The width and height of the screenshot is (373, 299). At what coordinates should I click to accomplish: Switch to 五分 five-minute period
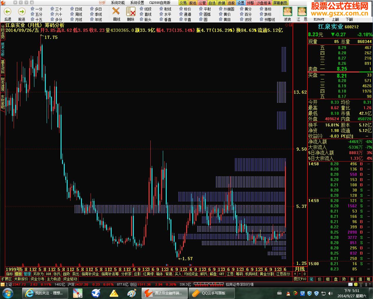36,14
